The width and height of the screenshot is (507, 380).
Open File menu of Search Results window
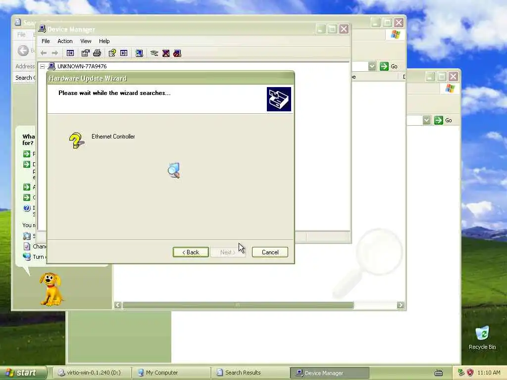click(x=21, y=34)
